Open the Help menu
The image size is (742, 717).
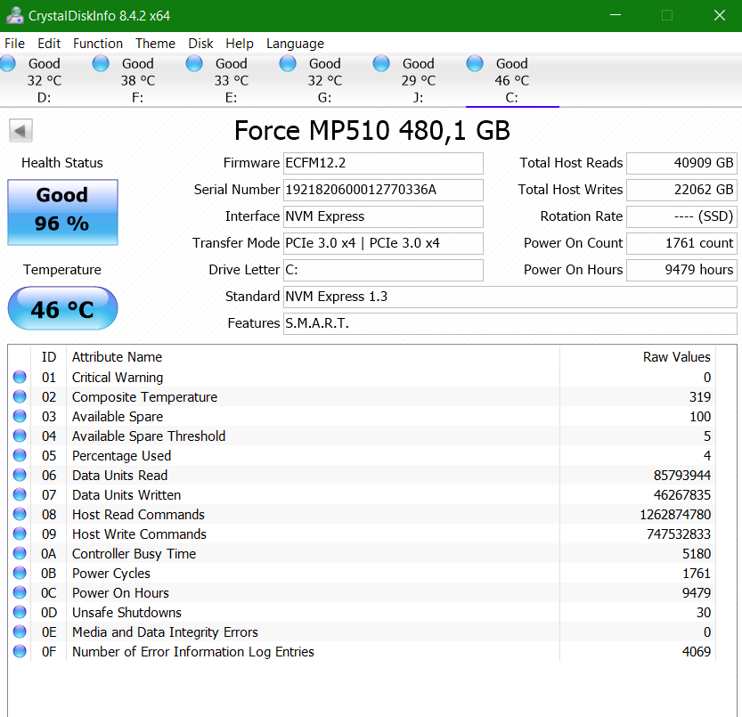(240, 44)
